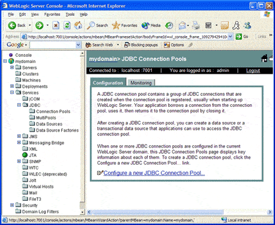
Task: Collapse the JDBC tree node
Action: click(19, 105)
